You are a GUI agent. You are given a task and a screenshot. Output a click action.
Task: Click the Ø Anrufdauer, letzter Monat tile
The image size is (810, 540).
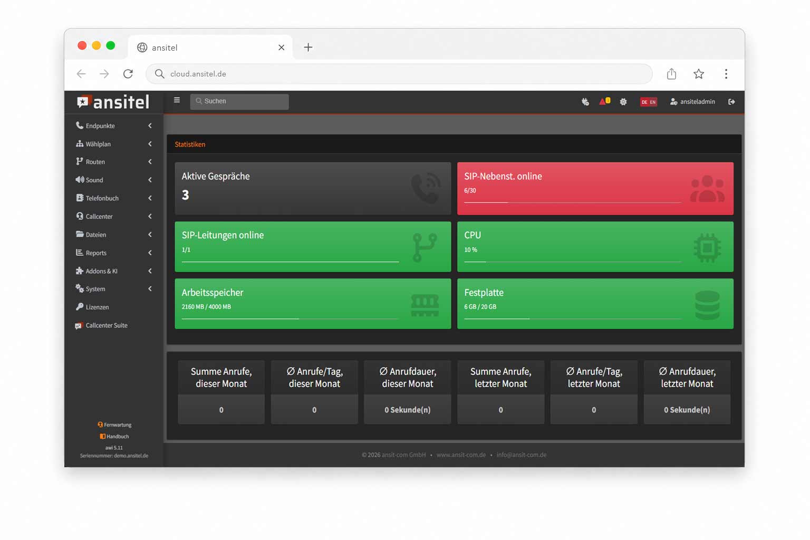(x=687, y=392)
